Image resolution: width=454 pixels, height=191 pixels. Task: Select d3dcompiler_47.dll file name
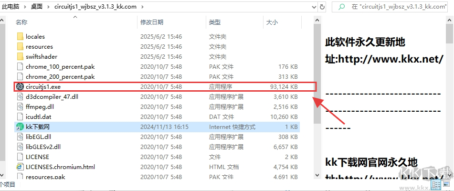coord(52,96)
